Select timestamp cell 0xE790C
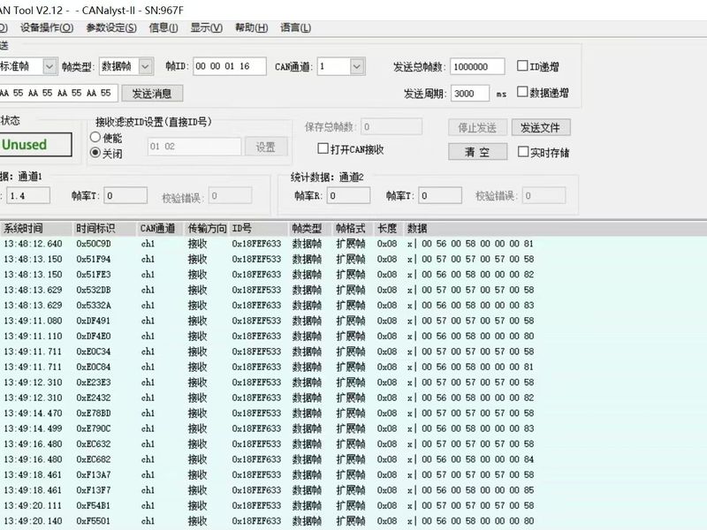 pos(94,428)
